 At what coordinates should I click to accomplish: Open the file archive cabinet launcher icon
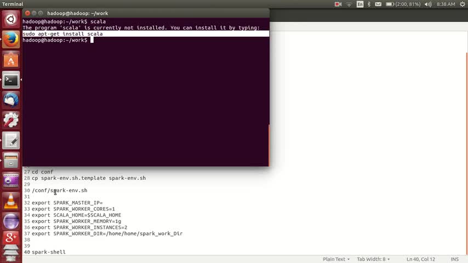(x=11, y=161)
